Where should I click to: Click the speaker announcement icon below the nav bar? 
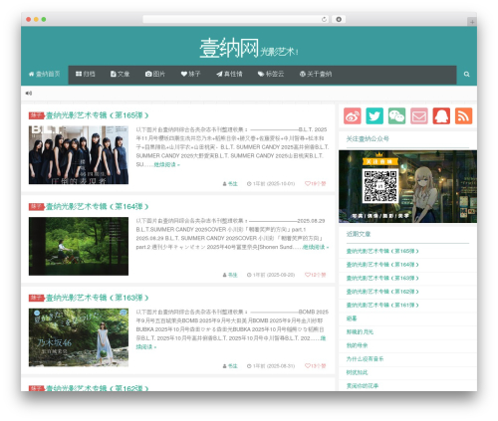click(29, 94)
